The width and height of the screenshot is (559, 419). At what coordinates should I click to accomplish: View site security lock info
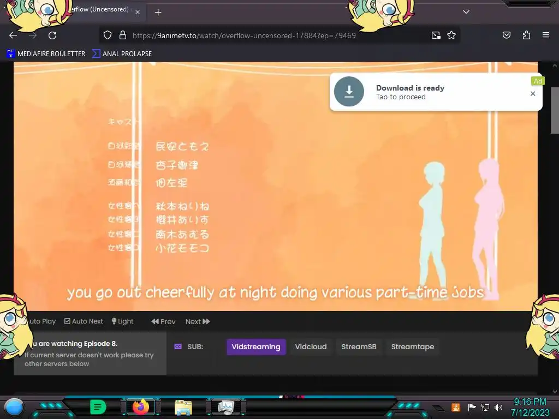coord(123,35)
